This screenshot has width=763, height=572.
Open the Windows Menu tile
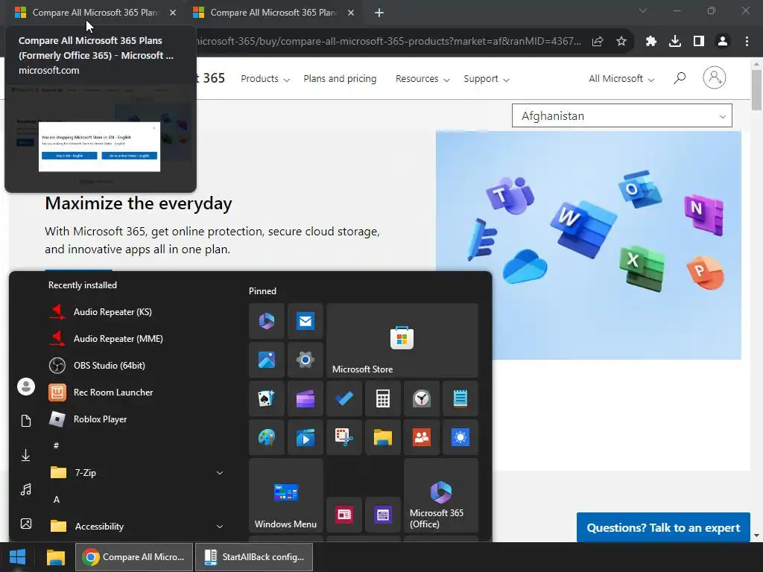point(285,495)
